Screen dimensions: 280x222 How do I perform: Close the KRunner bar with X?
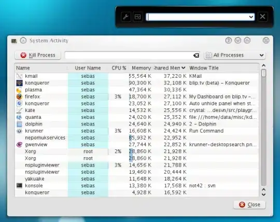(x=262, y=17)
